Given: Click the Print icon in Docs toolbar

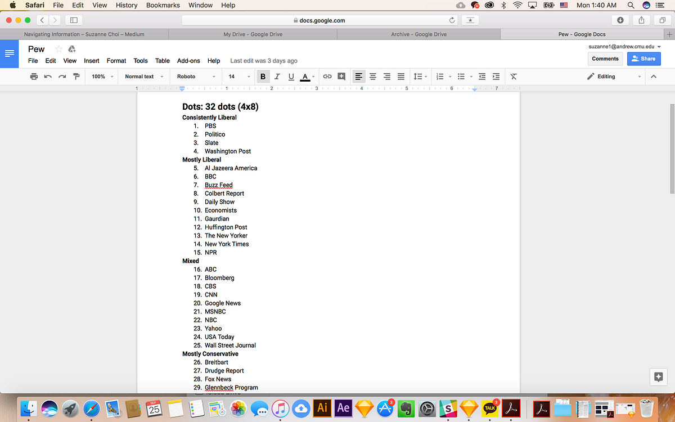Looking at the screenshot, I should point(34,77).
